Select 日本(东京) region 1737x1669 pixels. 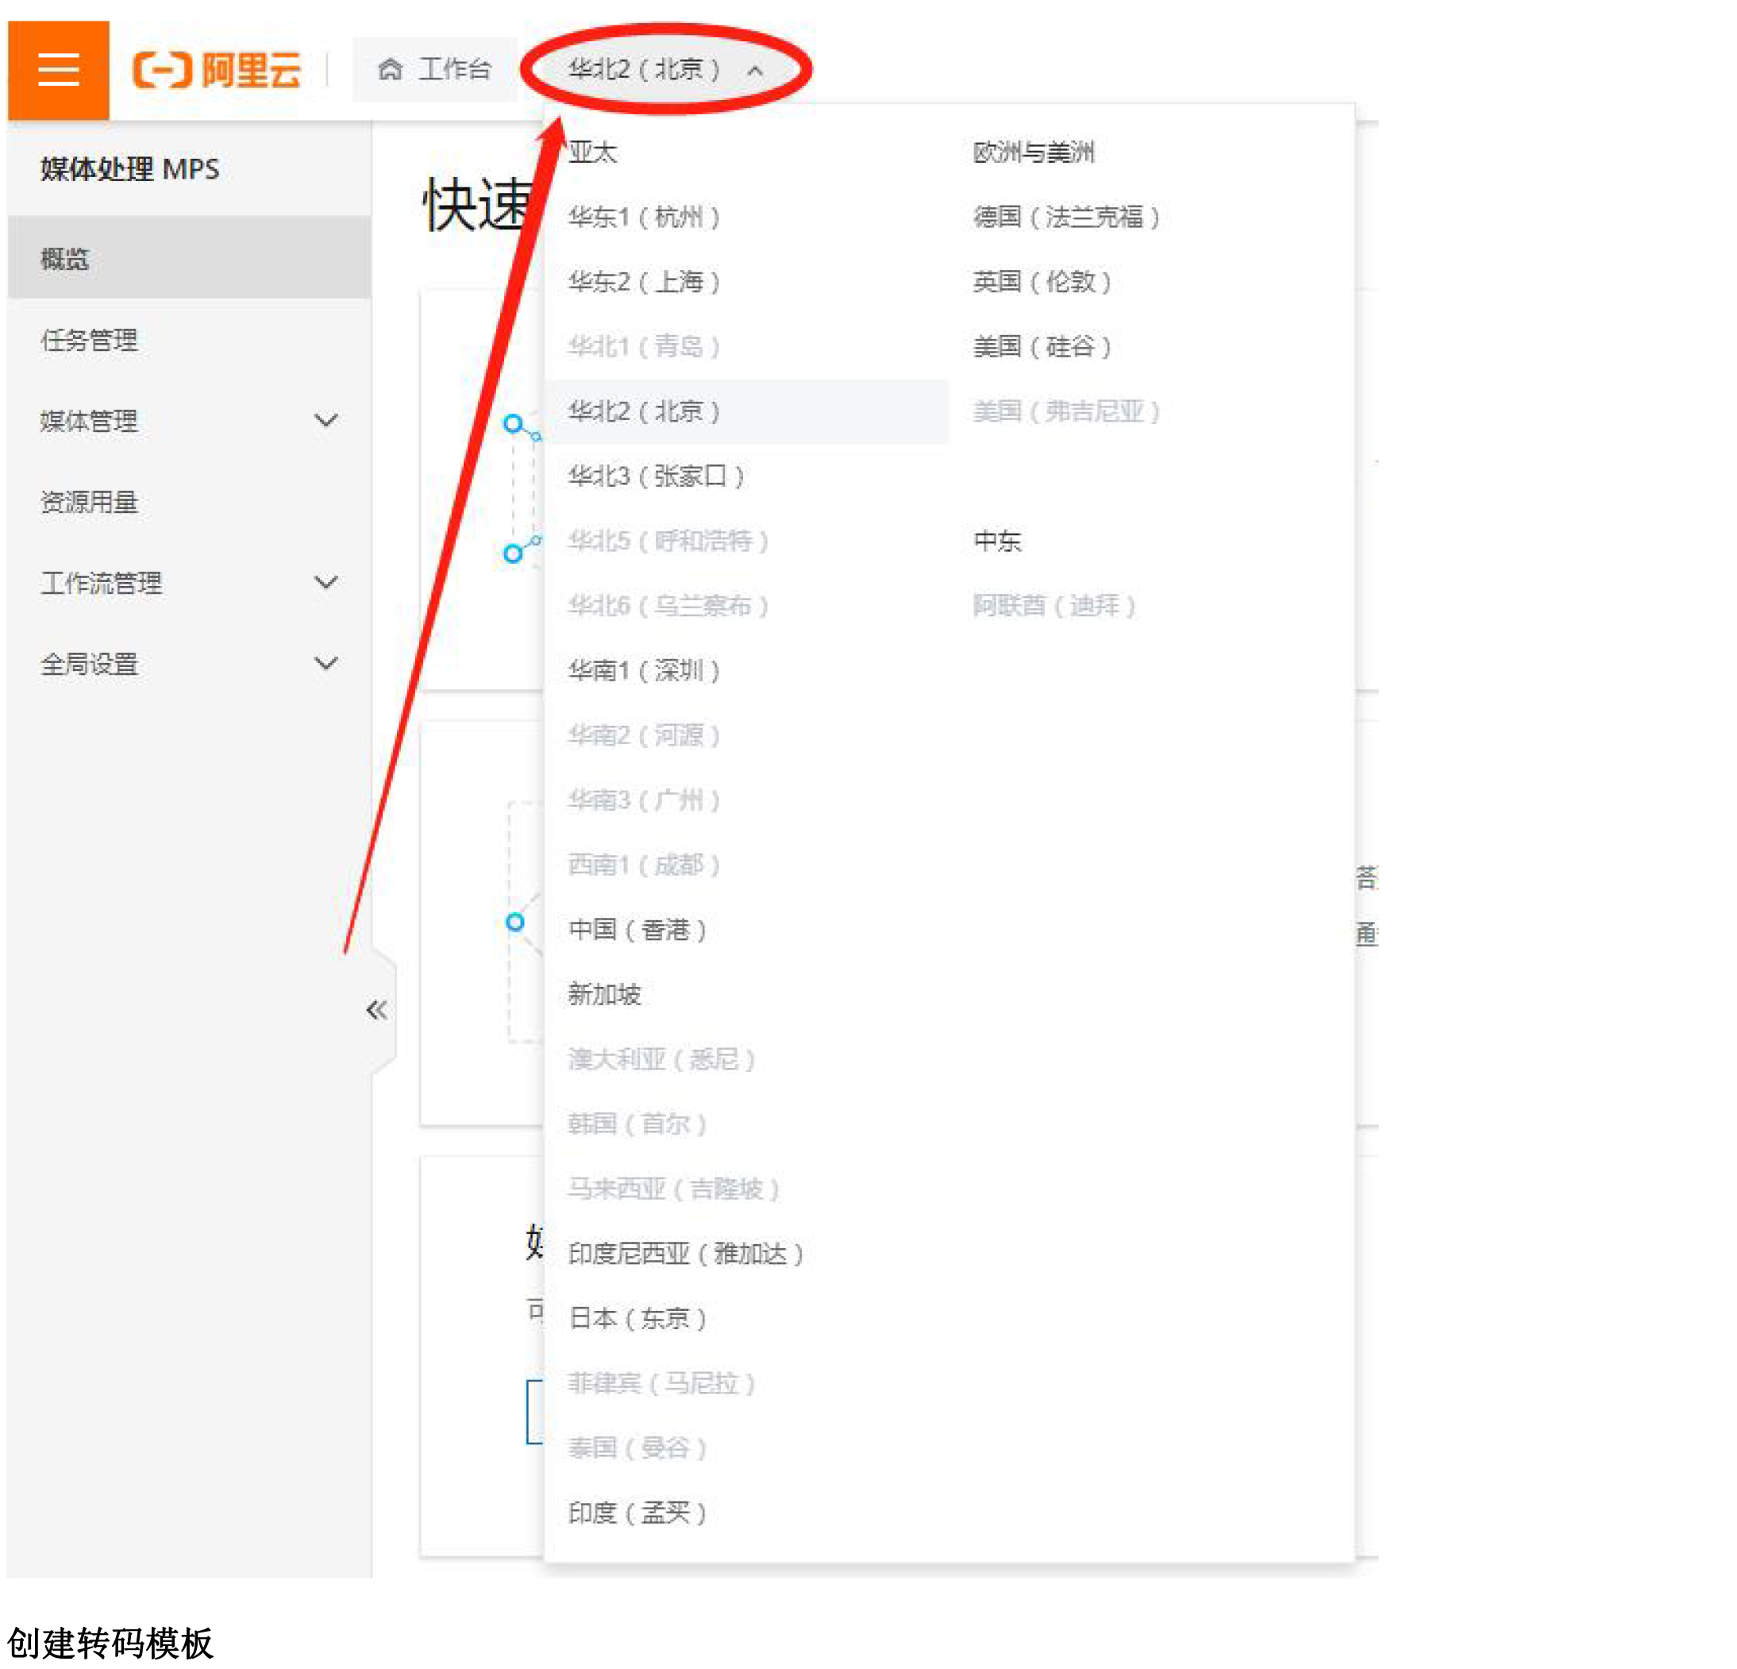[x=637, y=1318]
